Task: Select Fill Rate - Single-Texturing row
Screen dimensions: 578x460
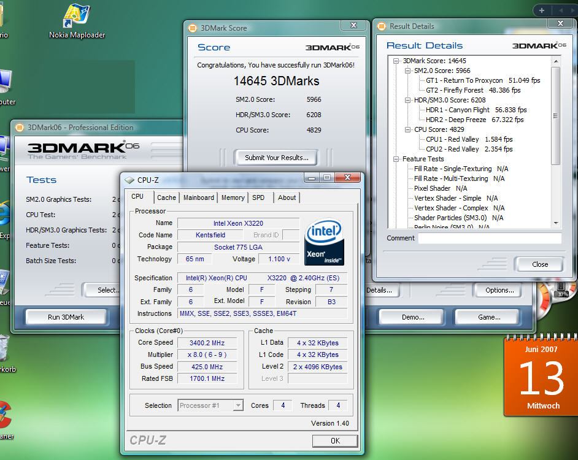Action: (461, 169)
